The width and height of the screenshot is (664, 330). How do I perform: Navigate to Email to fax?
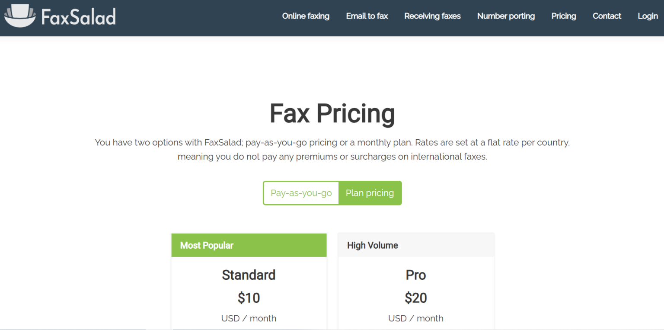tap(367, 16)
